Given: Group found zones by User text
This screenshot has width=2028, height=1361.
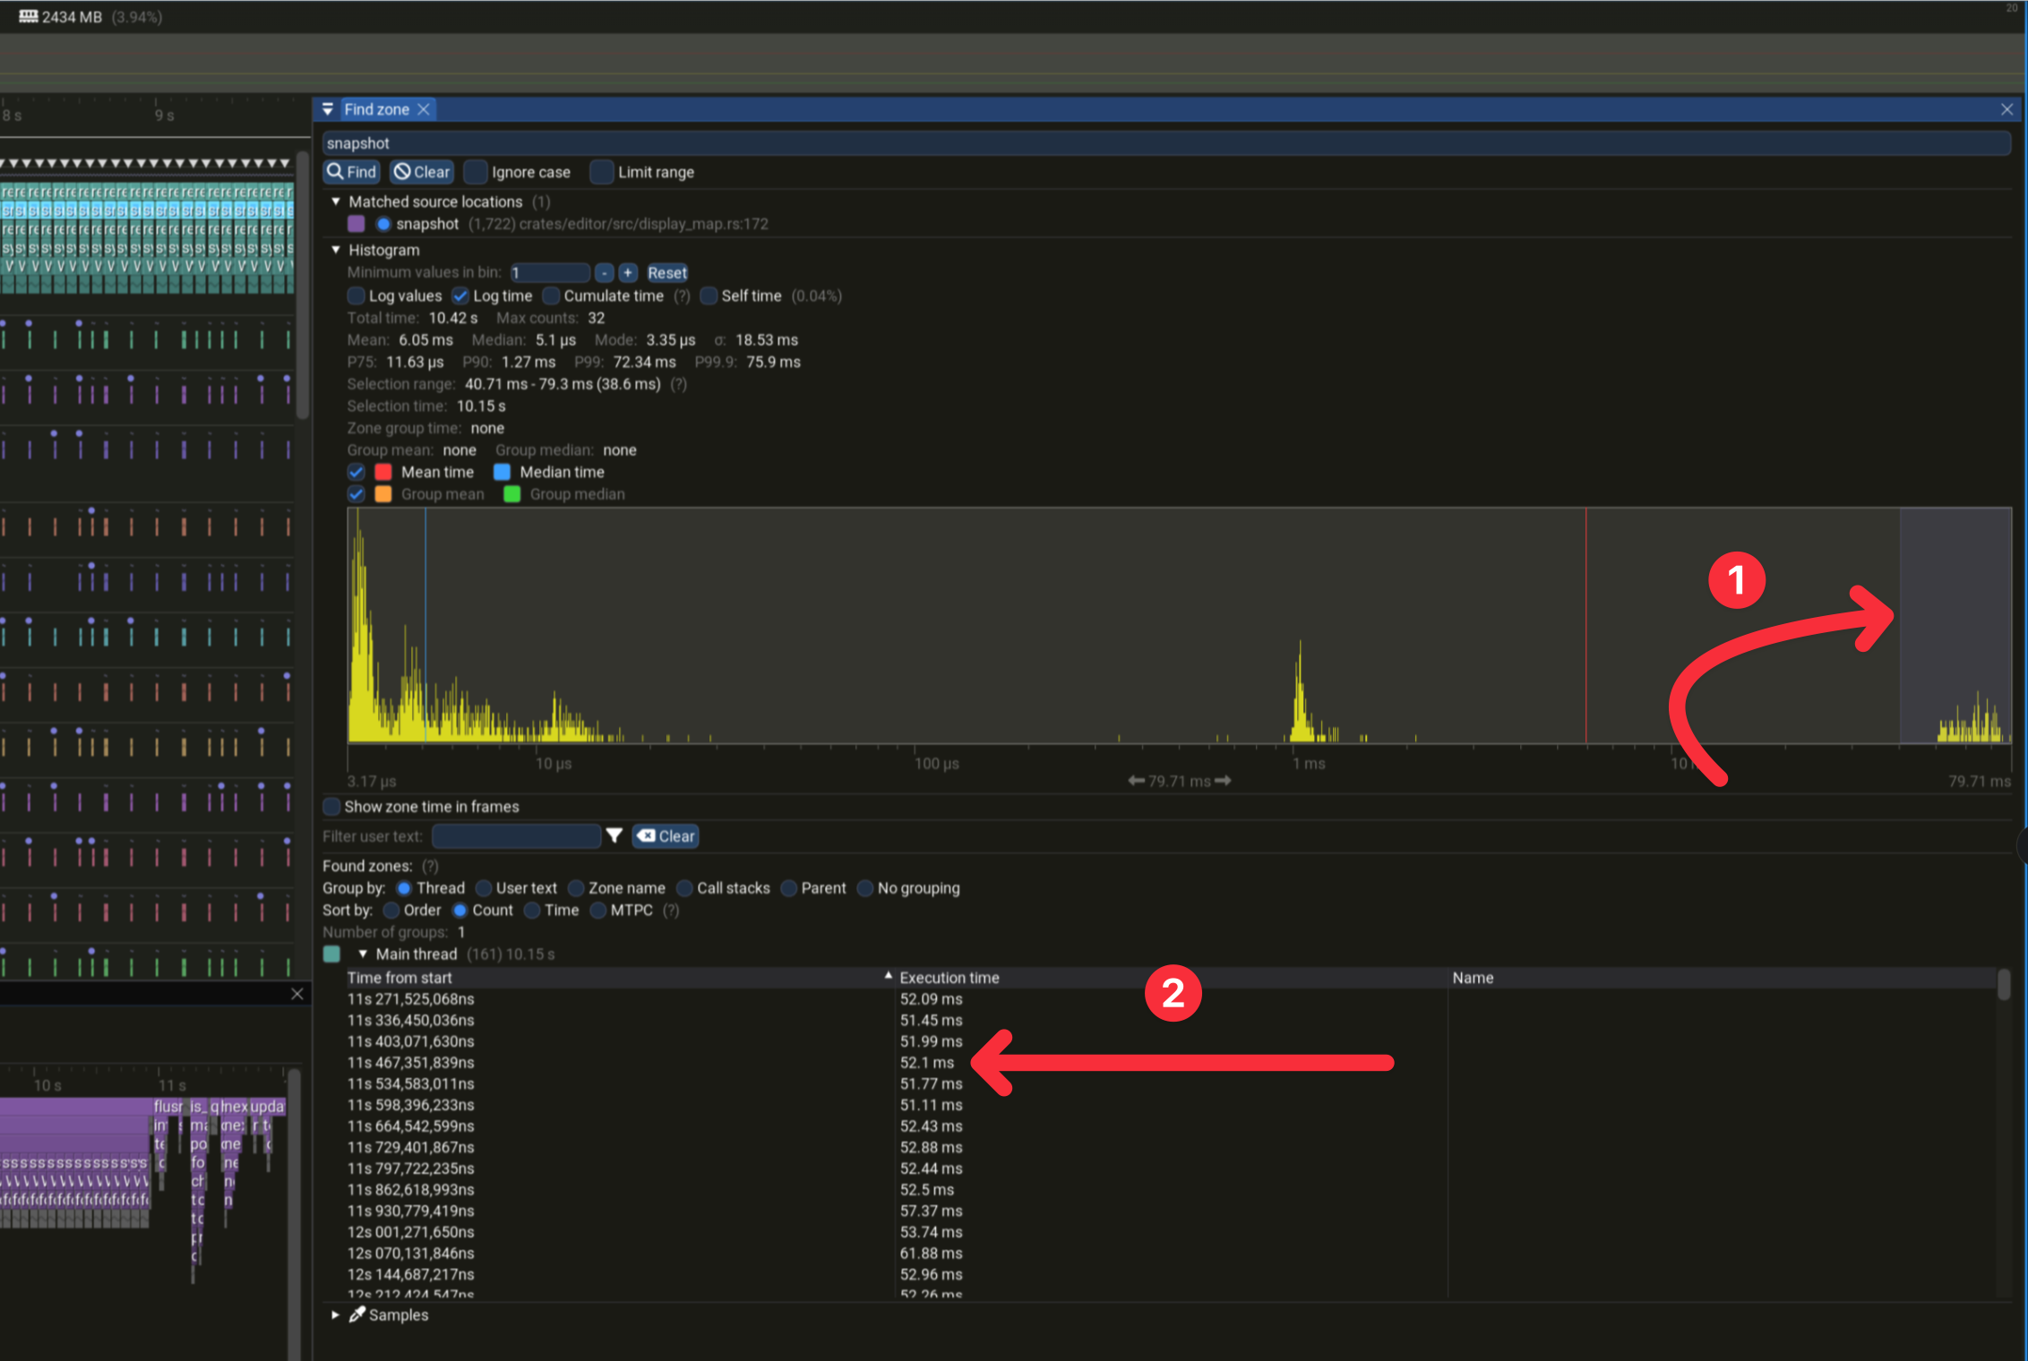Looking at the screenshot, I should [x=484, y=888].
